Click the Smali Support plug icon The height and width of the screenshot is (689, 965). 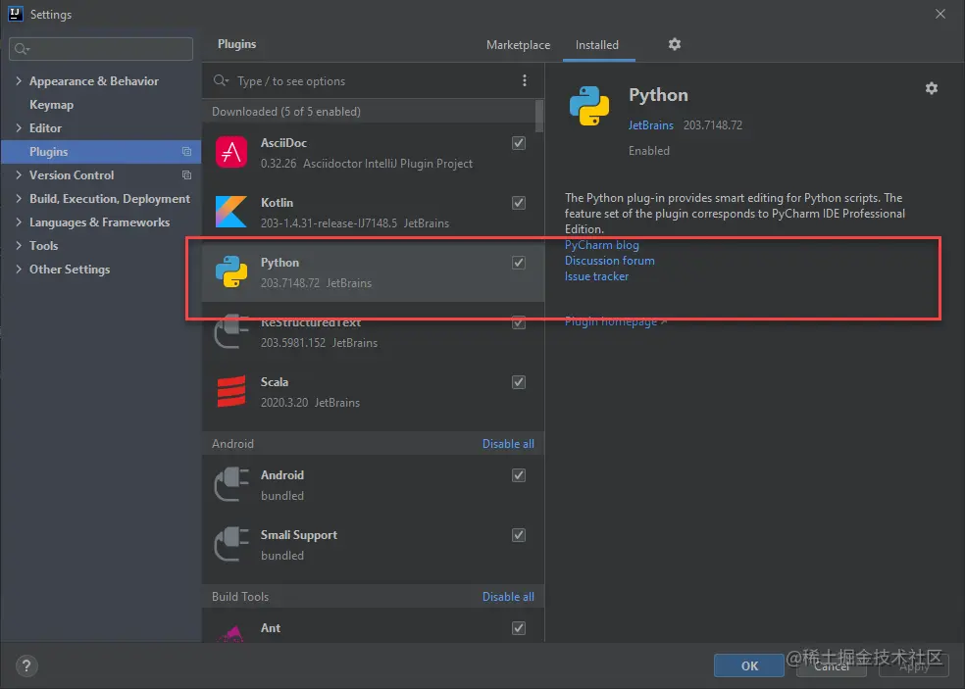(x=231, y=544)
